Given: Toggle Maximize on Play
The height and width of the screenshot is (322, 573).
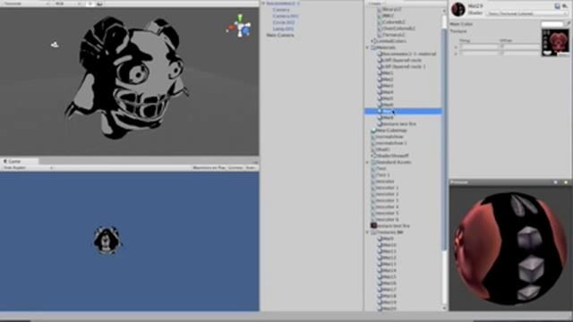Looking at the screenshot, I should 209,168.
